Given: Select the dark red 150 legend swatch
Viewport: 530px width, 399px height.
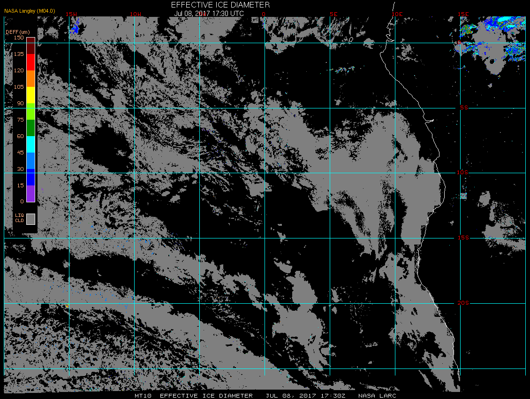Looking at the screenshot, I should (x=31, y=46).
